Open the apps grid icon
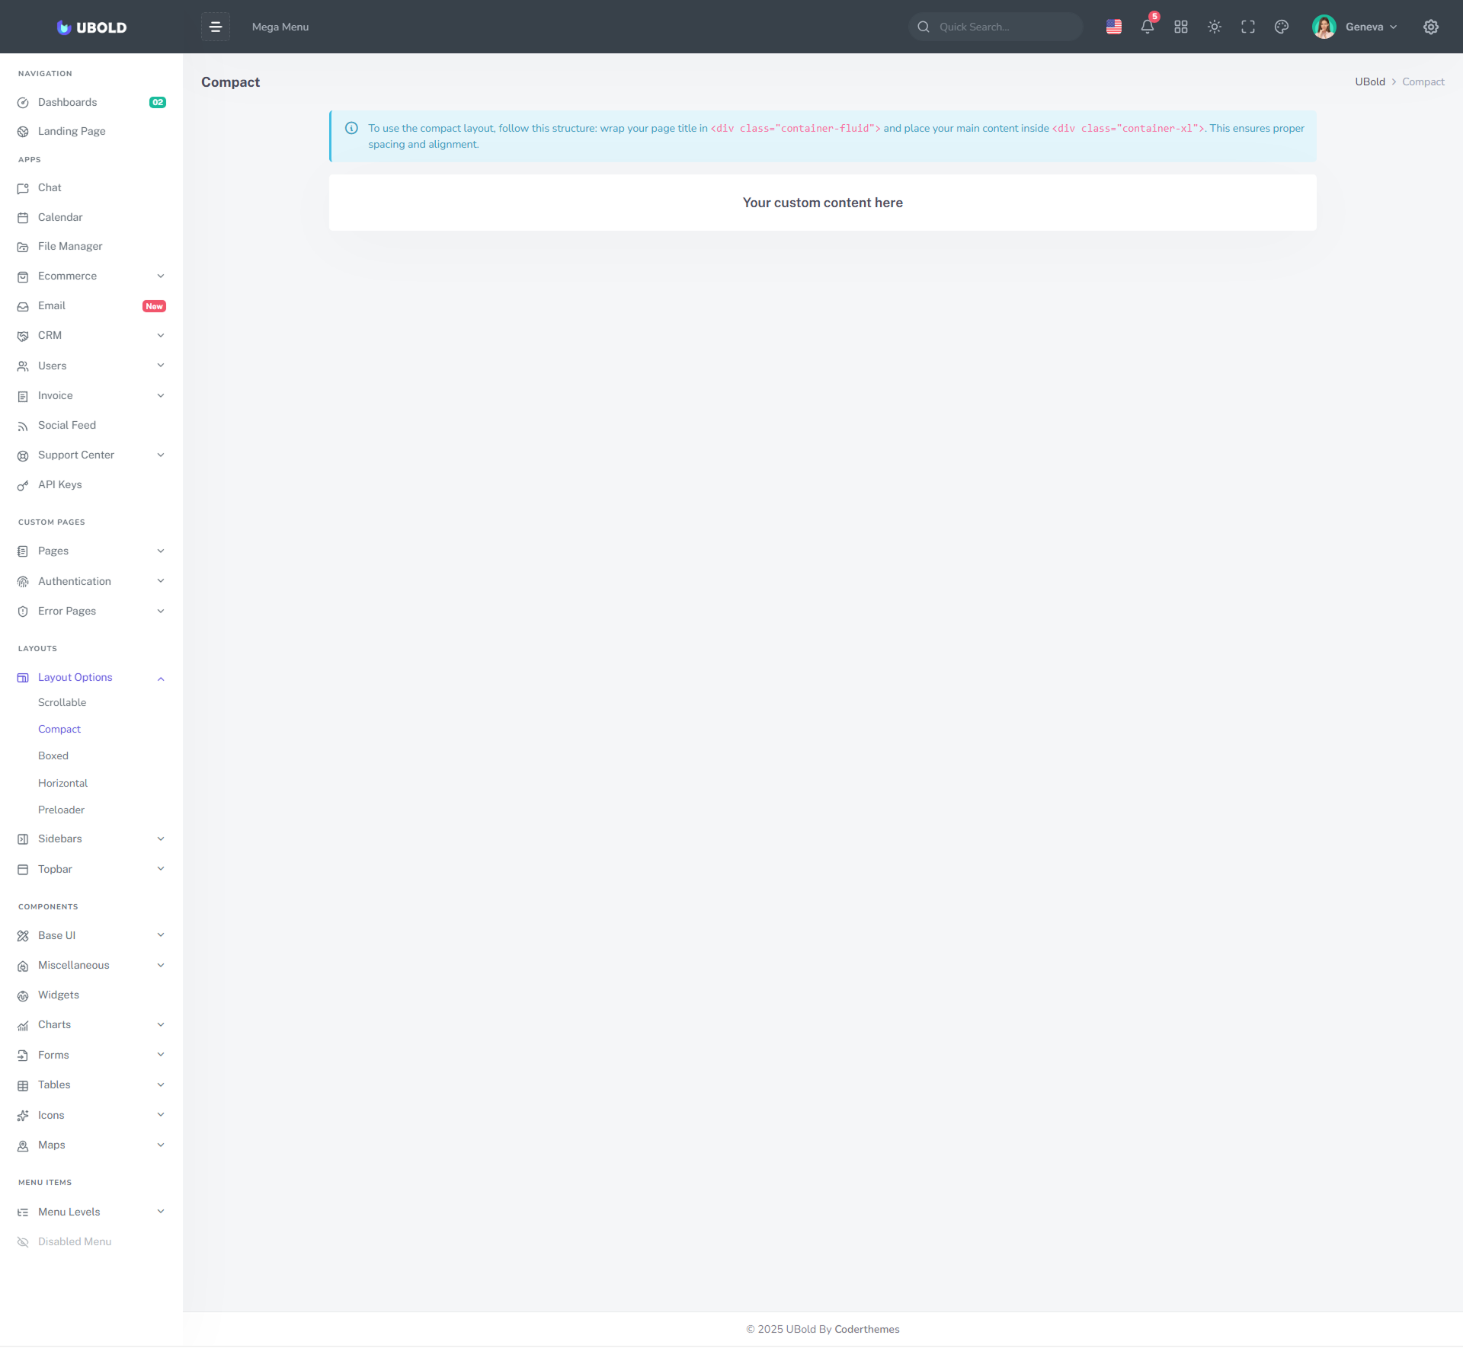Image resolution: width=1463 pixels, height=1348 pixels. point(1181,27)
